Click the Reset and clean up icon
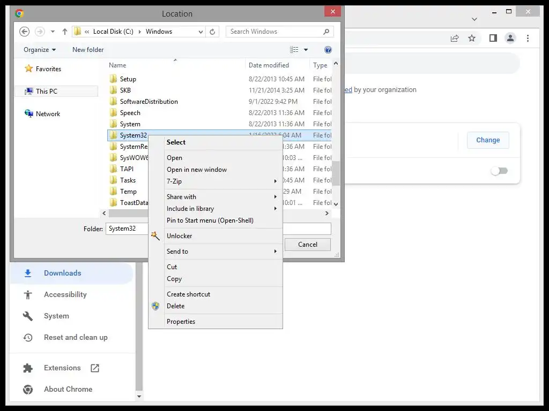The width and height of the screenshot is (549, 411). [28, 338]
